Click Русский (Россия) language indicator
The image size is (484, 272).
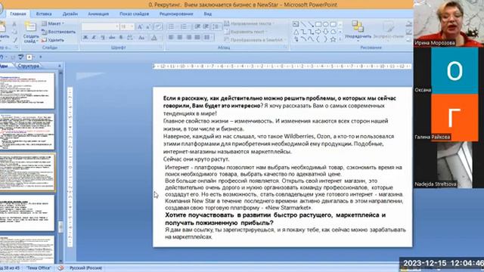pyautogui.click(x=85, y=268)
